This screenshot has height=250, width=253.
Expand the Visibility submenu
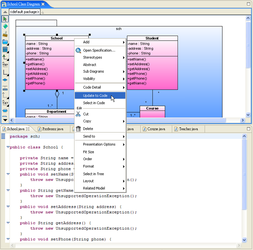(x=100, y=79)
